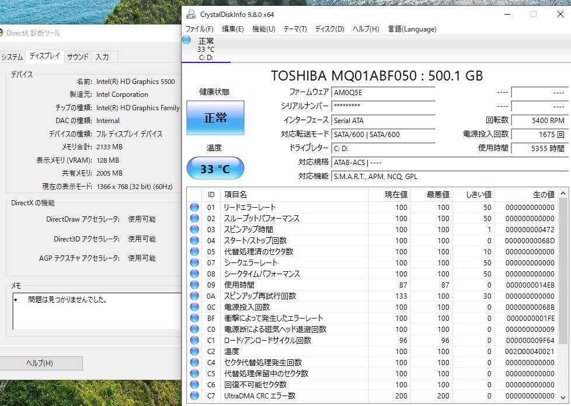
Task: Click status orb for row C6 回復不可能セクタ数
Action: [x=194, y=384]
